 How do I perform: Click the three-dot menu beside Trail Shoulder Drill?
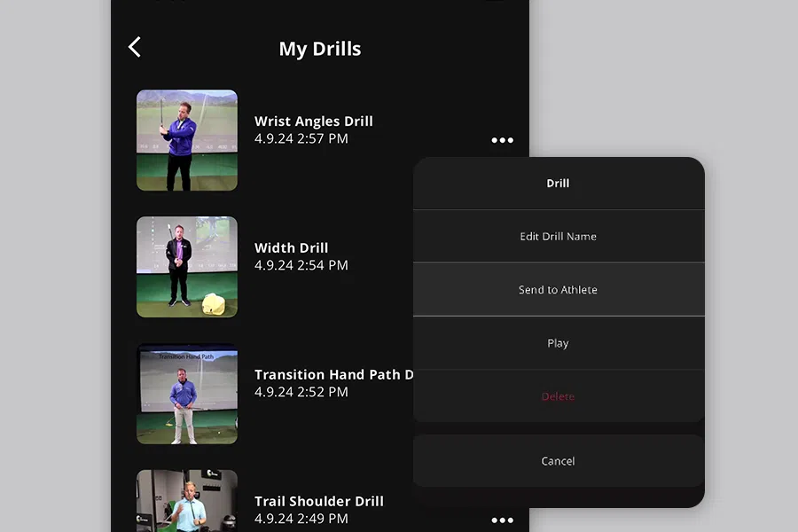click(x=503, y=520)
